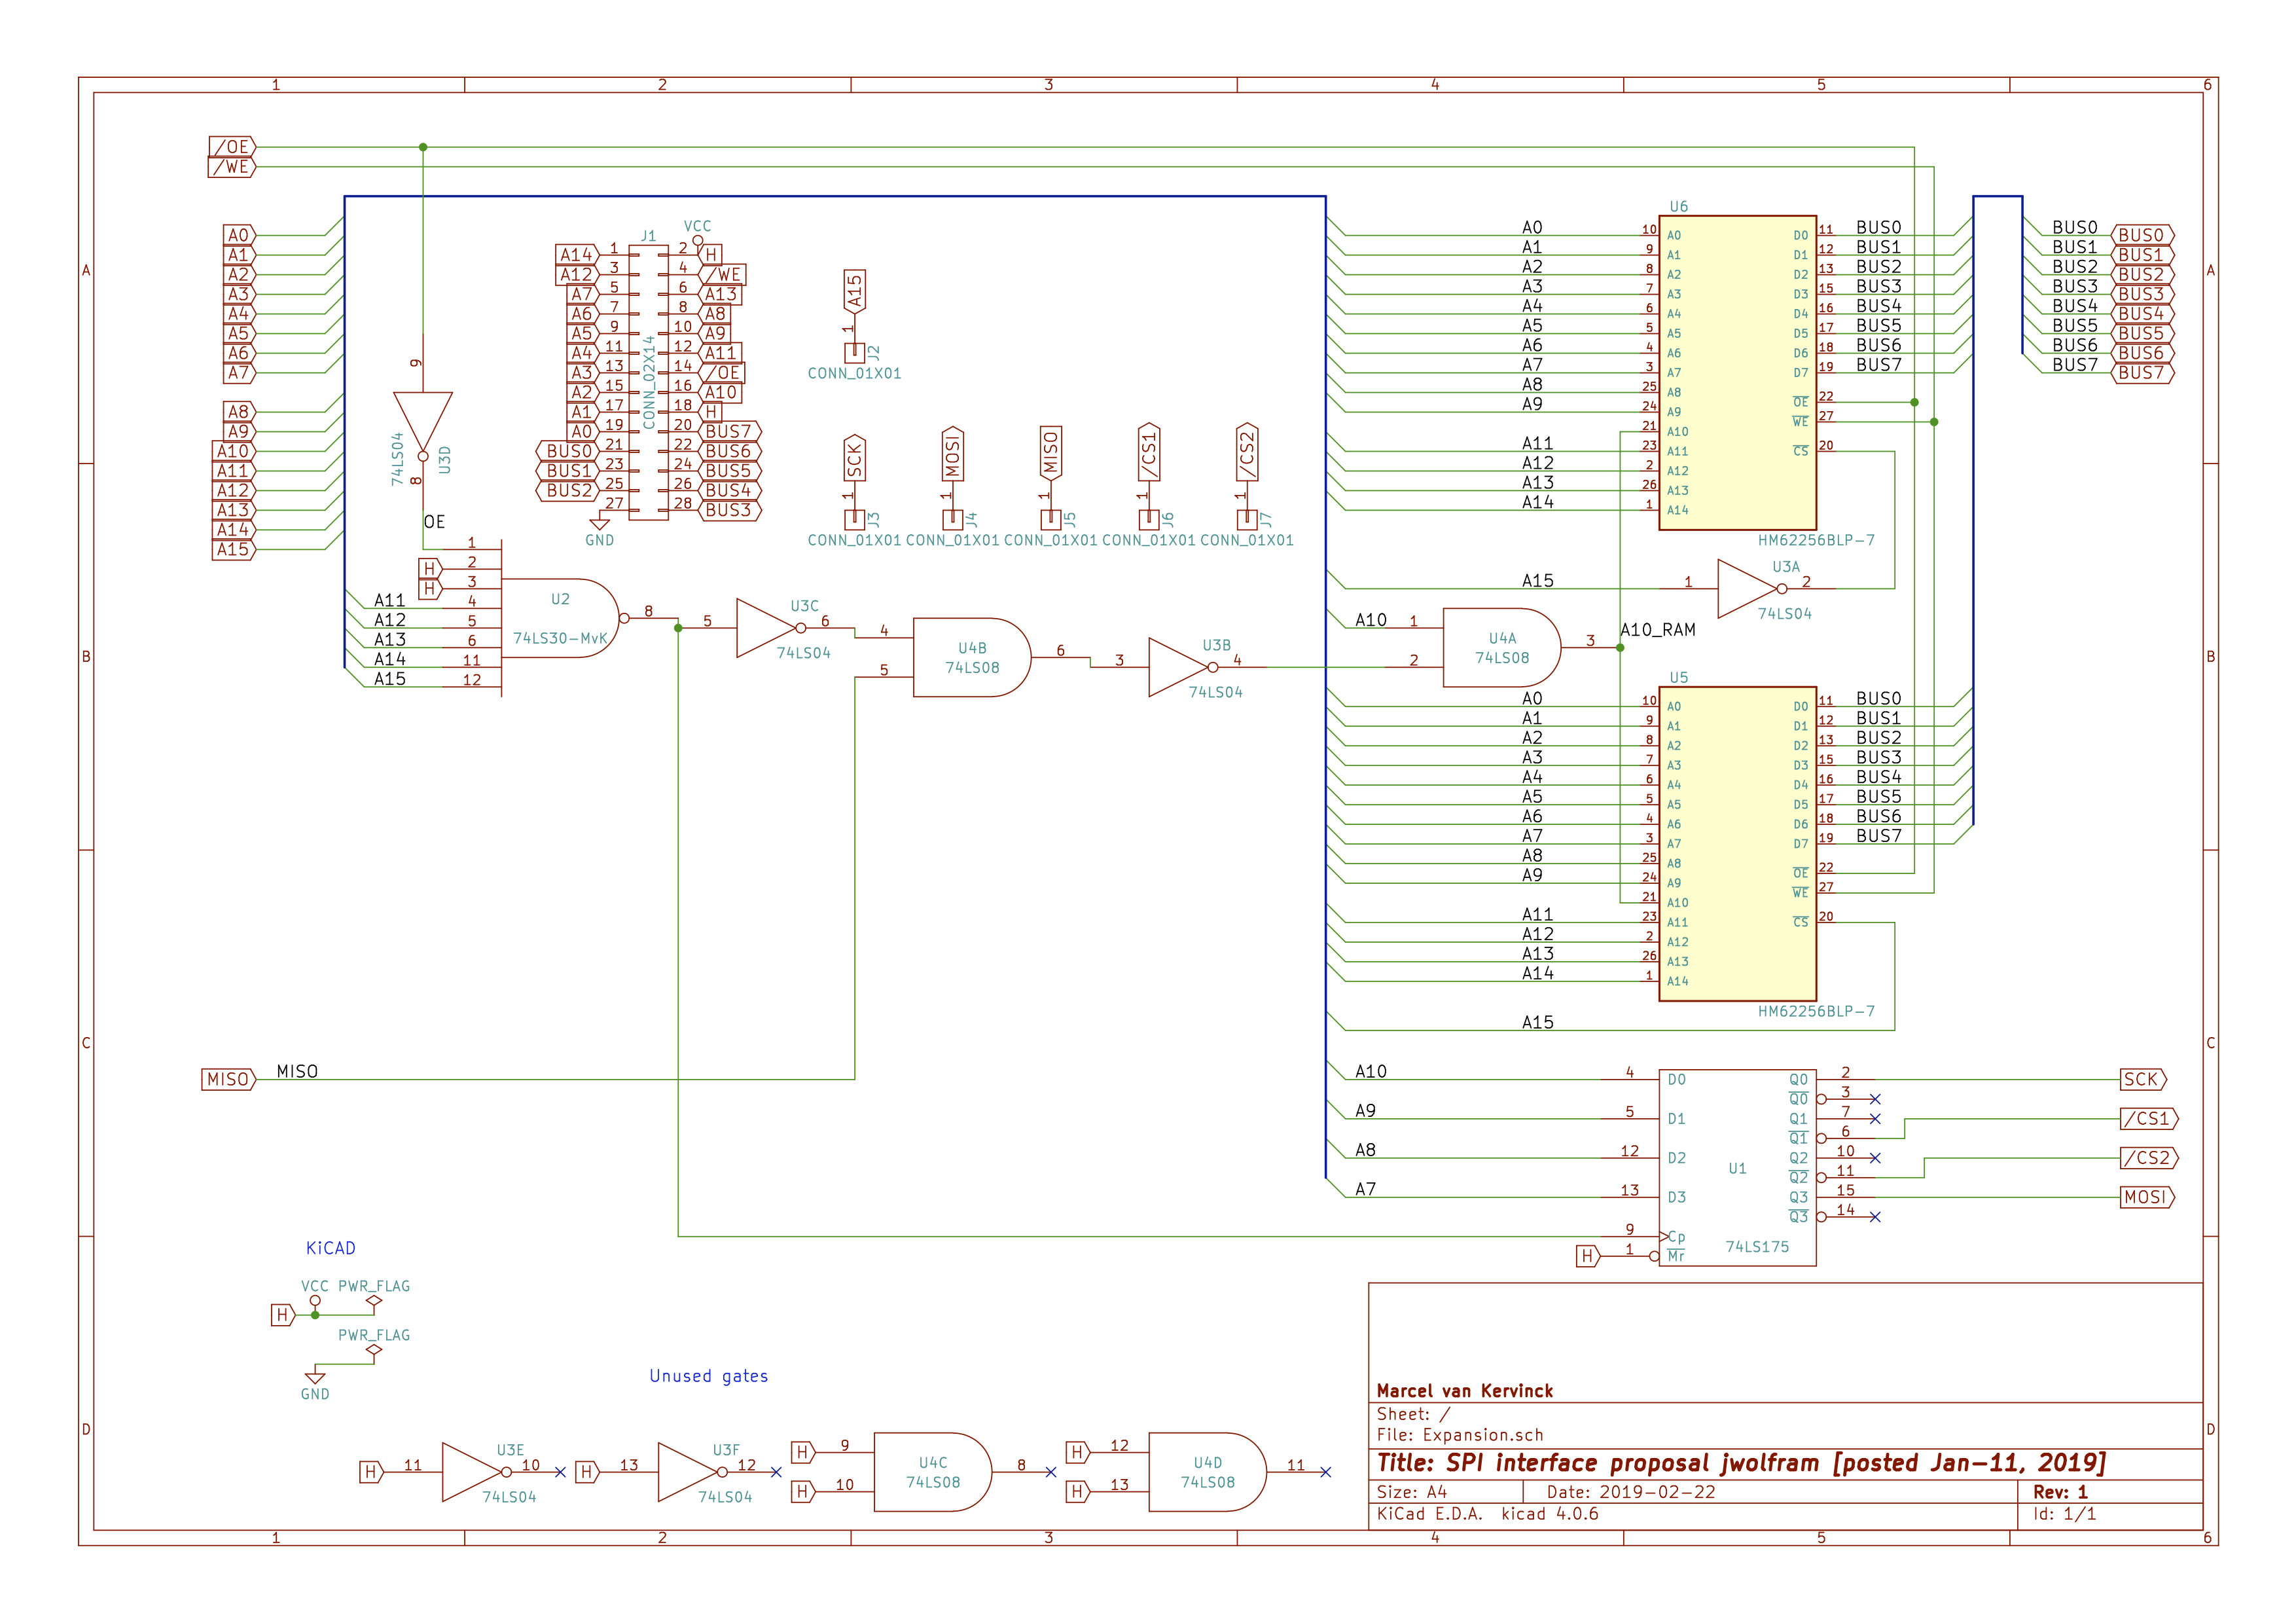Click the A14 label on J1 pin 1
This screenshot has width=2296, height=1623.
[x=577, y=255]
